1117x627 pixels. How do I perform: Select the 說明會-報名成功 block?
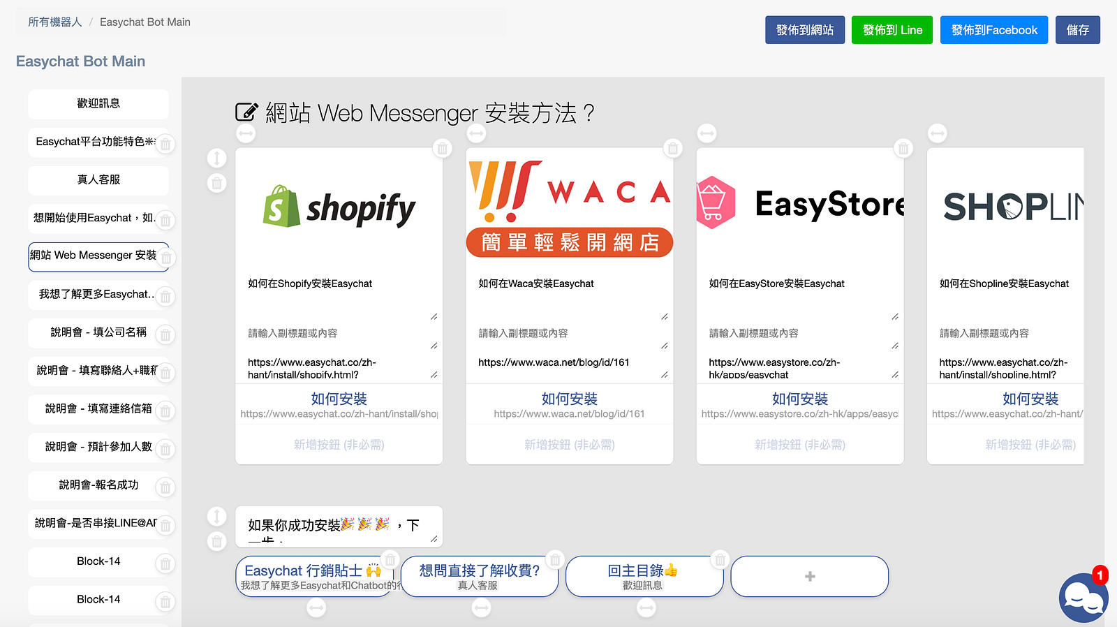[98, 485]
